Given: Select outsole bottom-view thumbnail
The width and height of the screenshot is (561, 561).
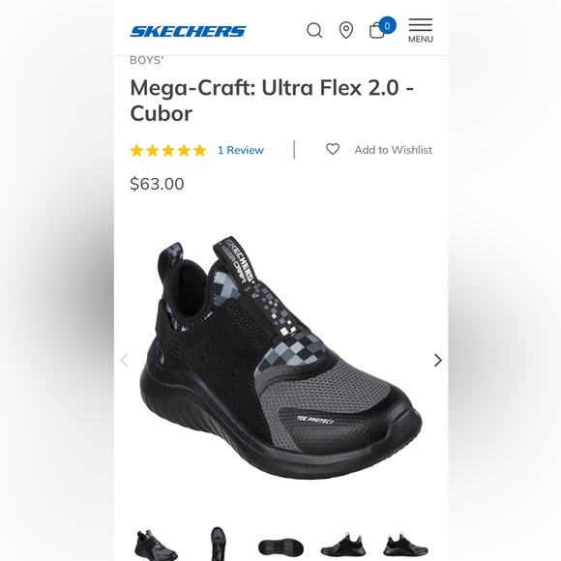Looking at the screenshot, I should pos(280,548).
